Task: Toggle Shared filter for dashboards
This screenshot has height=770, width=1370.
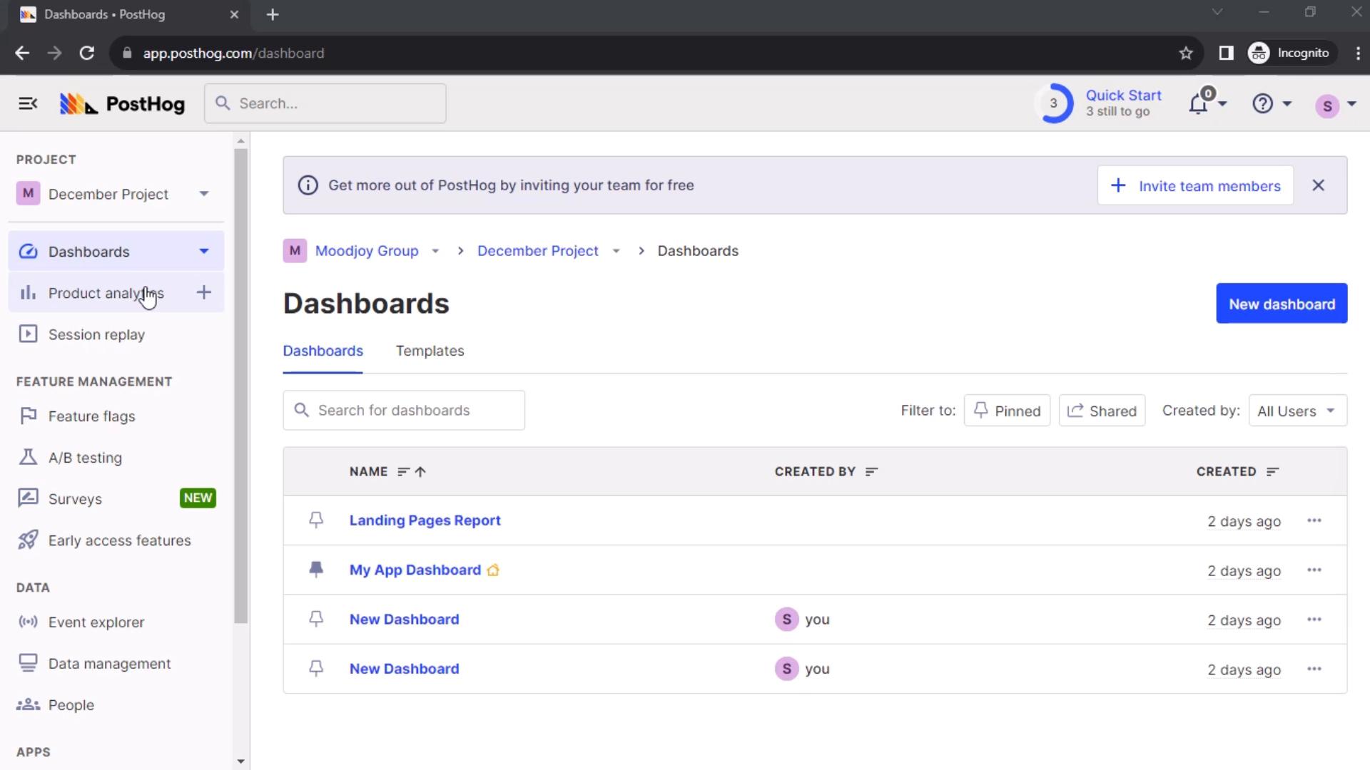Action: pyautogui.click(x=1102, y=411)
